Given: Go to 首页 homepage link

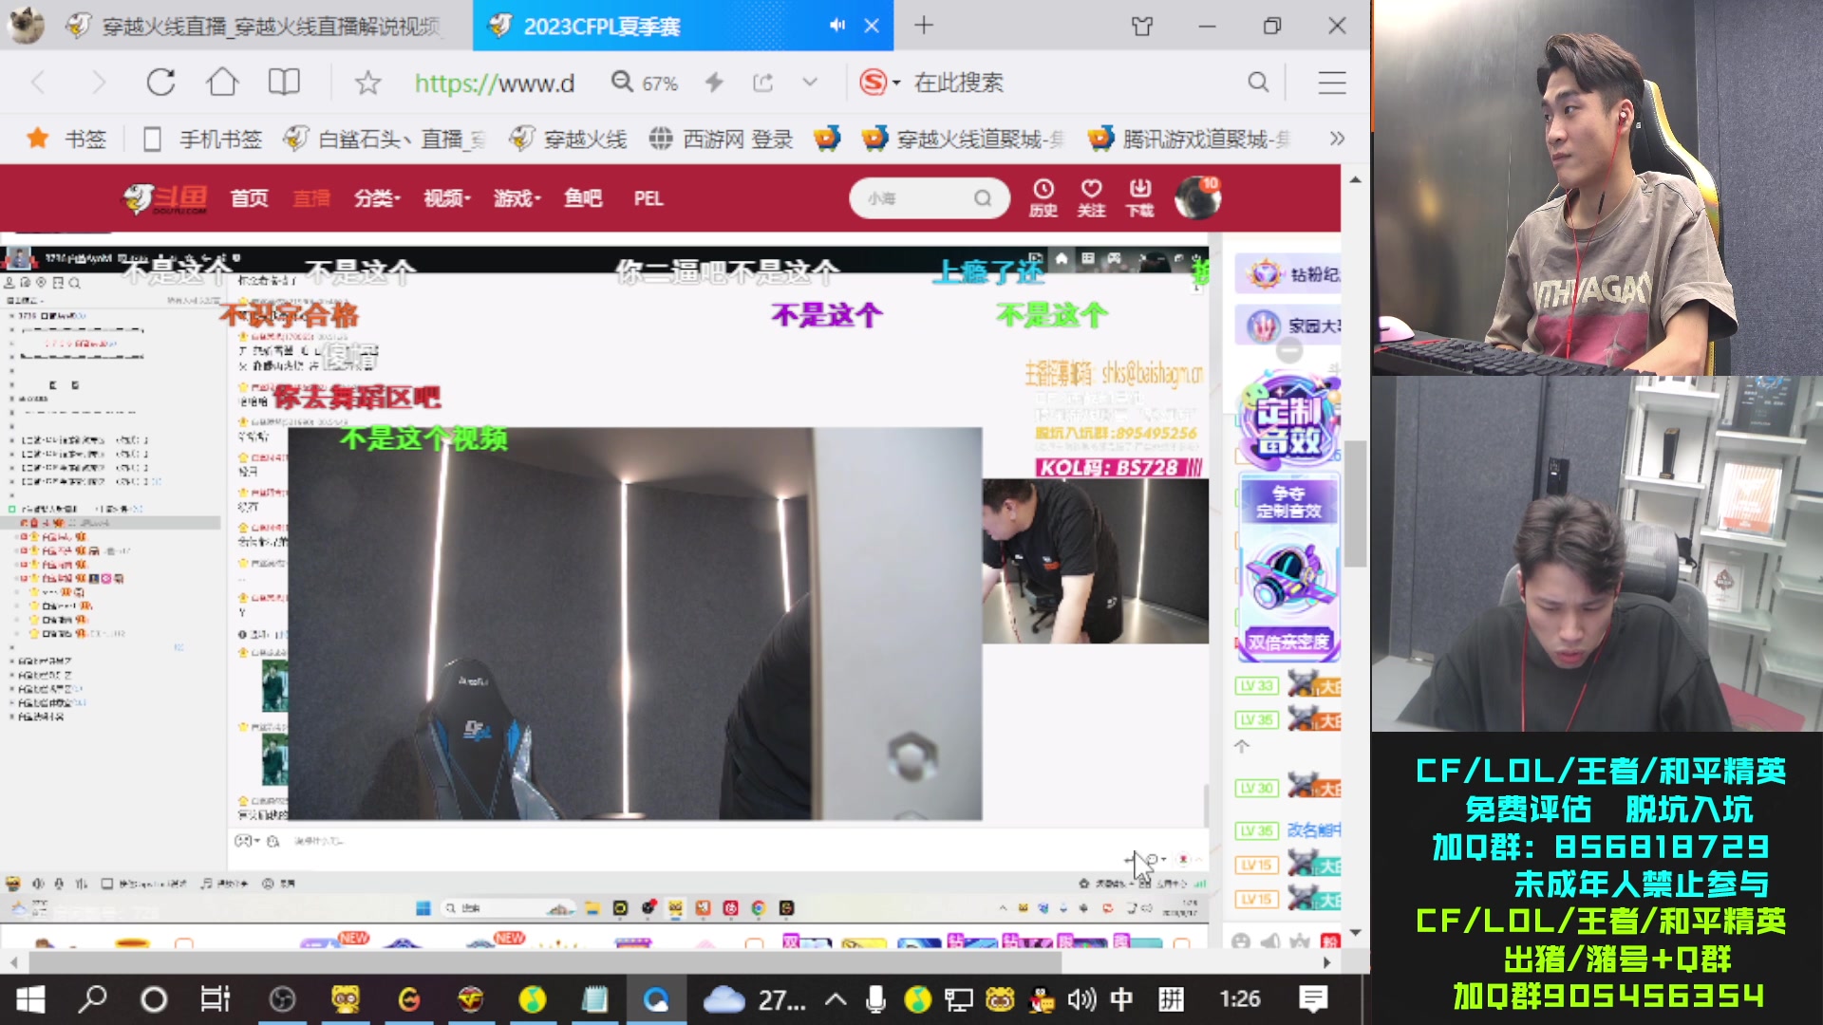Looking at the screenshot, I should click(249, 197).
